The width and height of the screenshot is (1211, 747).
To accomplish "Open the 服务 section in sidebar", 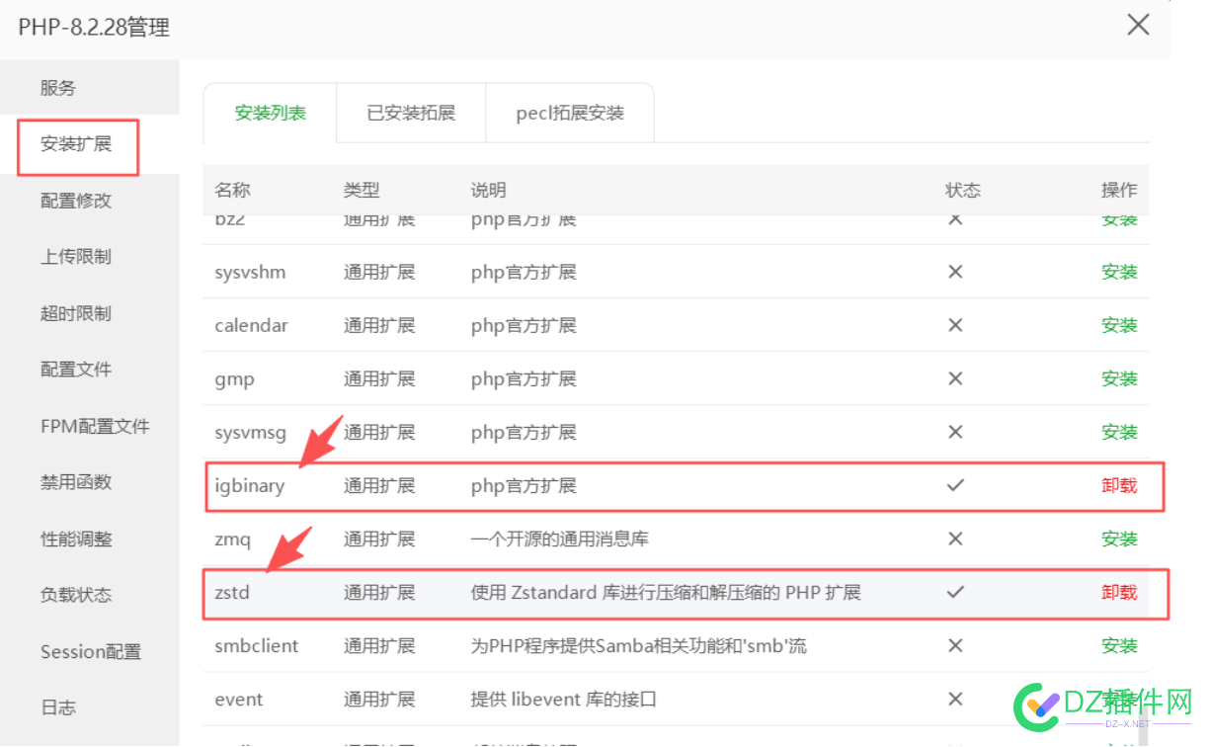I will 57,87.
